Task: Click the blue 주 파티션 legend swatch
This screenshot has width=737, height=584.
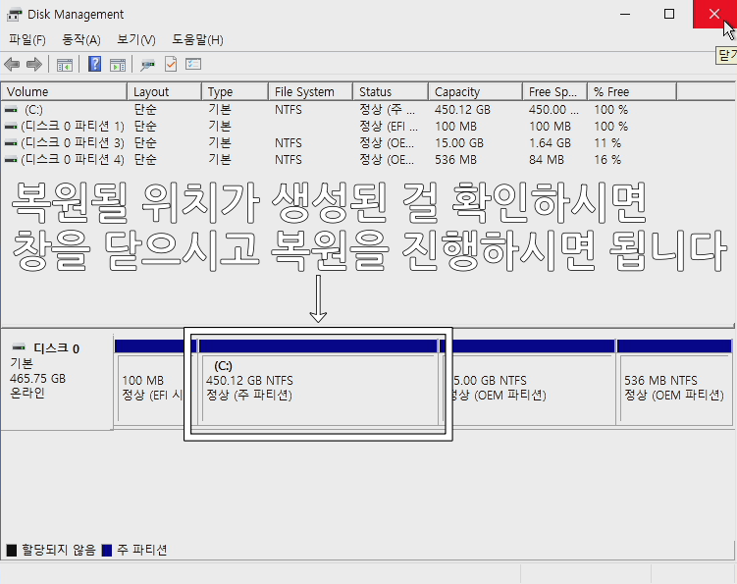Action: 107,551
